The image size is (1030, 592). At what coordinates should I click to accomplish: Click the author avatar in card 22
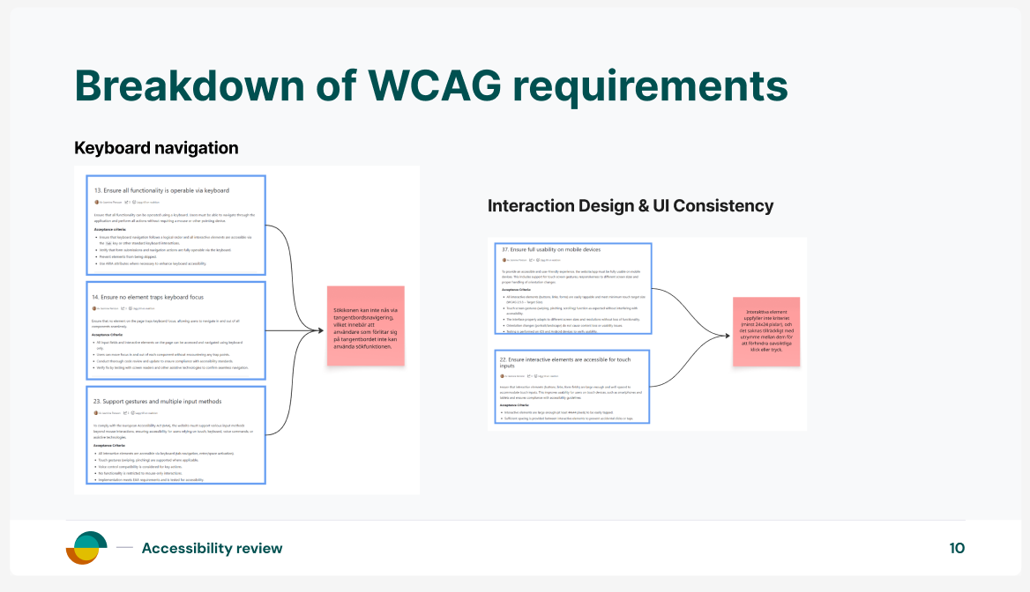(x=504, y=375)
